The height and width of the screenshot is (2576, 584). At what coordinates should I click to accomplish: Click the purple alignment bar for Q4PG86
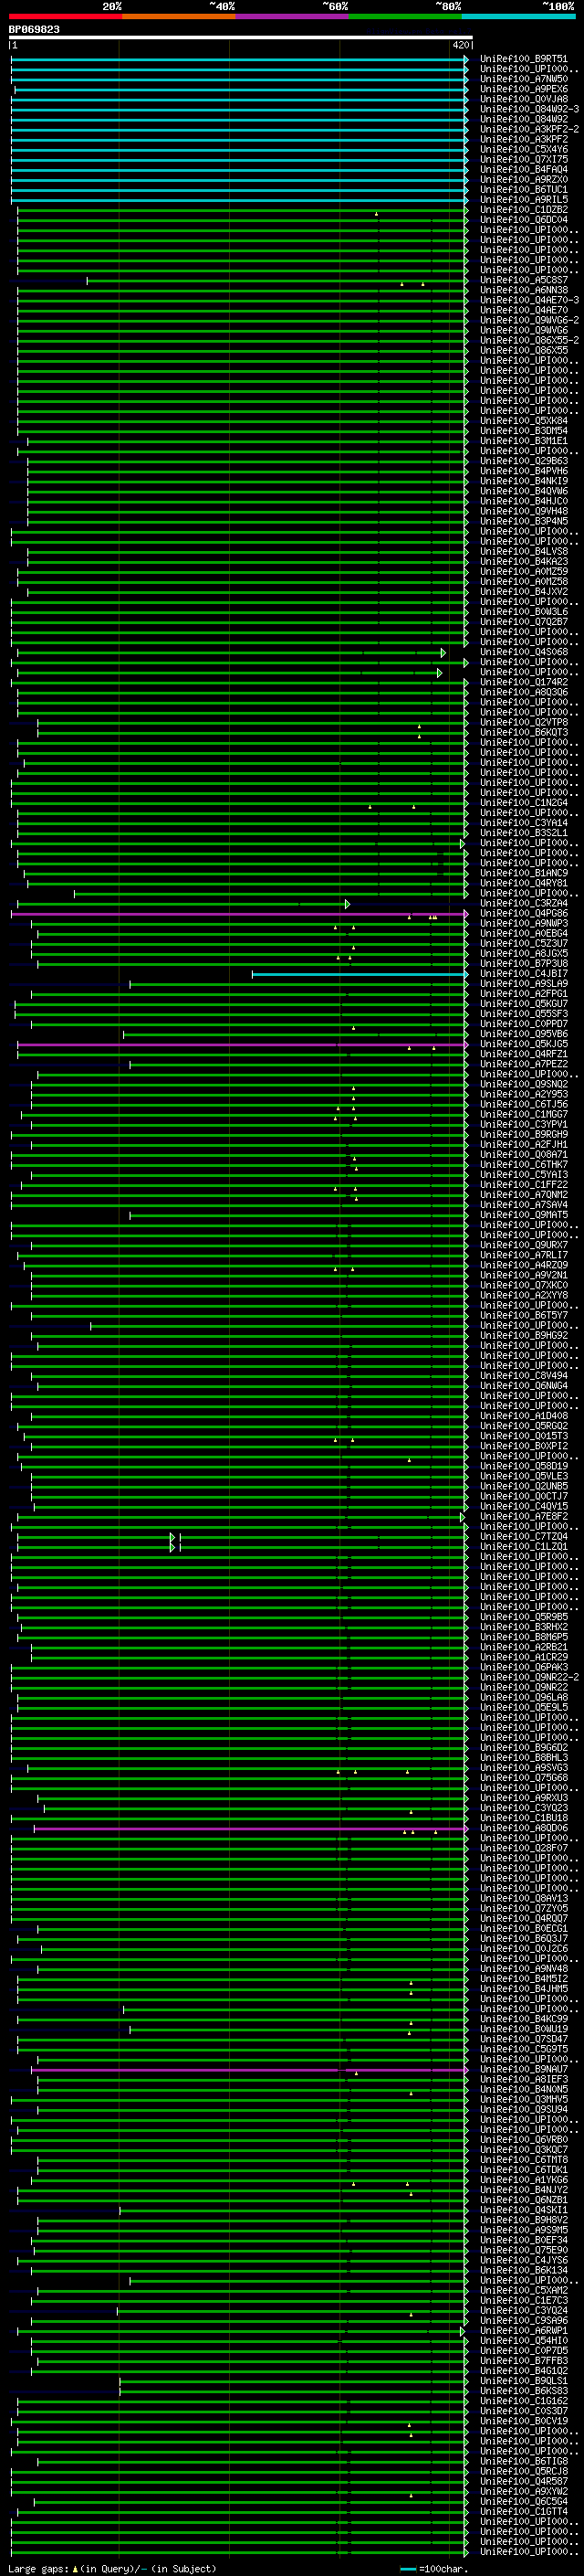click(x=240, y=914)
